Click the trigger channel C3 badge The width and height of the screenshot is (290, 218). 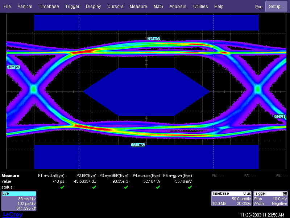[x=285, y=194]
